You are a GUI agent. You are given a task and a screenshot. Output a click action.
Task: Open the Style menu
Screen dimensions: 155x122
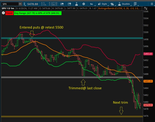pos(103,4)
